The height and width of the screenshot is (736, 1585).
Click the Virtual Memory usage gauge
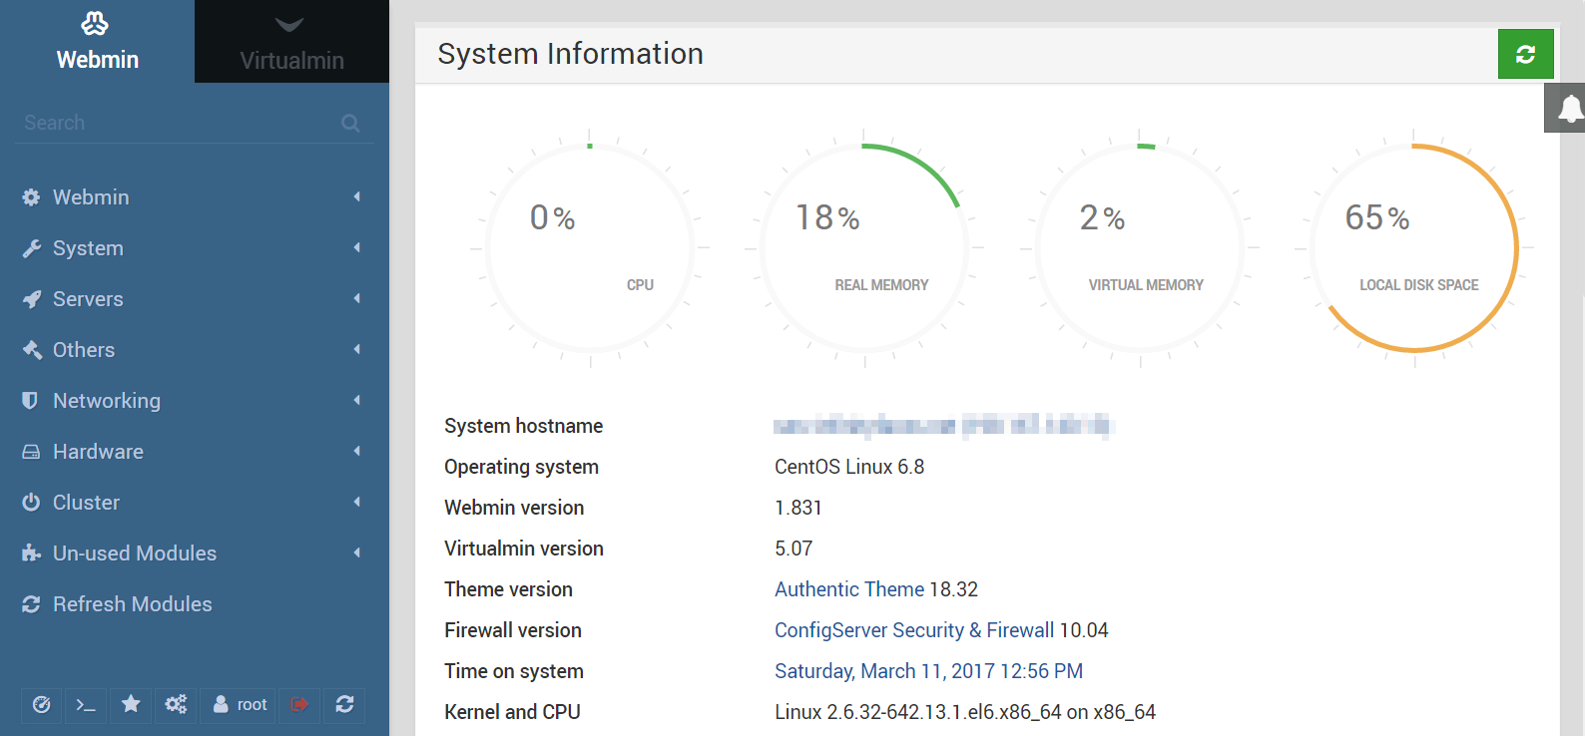pyautogui.click(x=1140, y=248)
